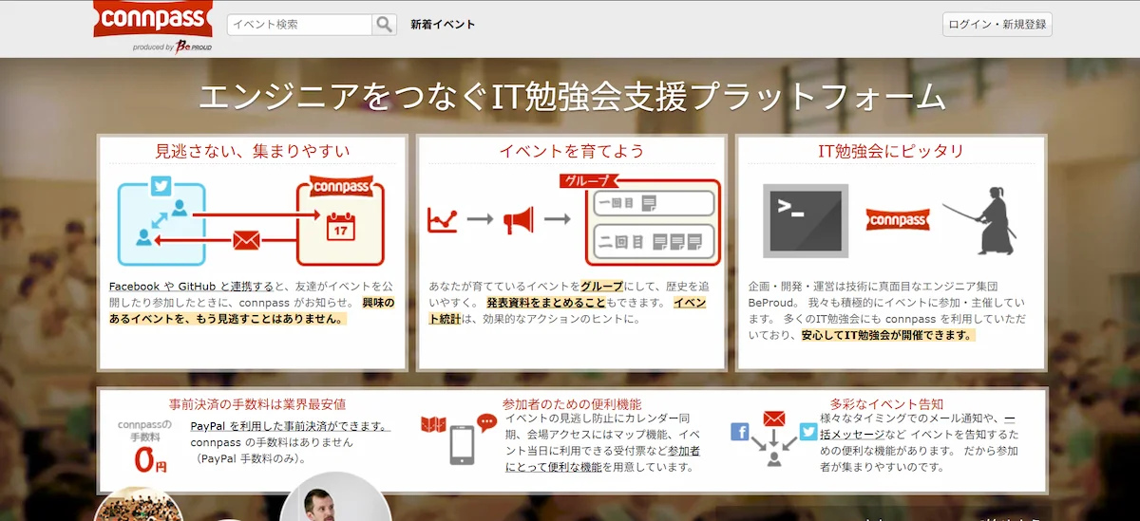Viewport: 1140px width, 521px height.
Task: Click Twitter icon in event notification section
Action: pyautogui.click(x=808, y=432)
